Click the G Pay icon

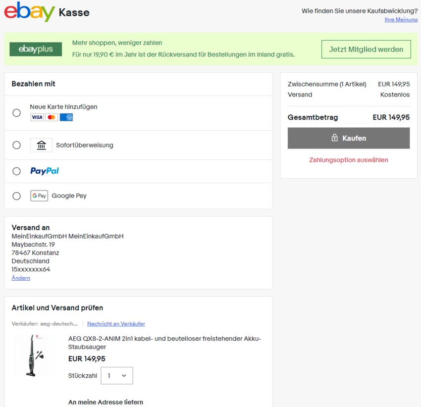39,196
